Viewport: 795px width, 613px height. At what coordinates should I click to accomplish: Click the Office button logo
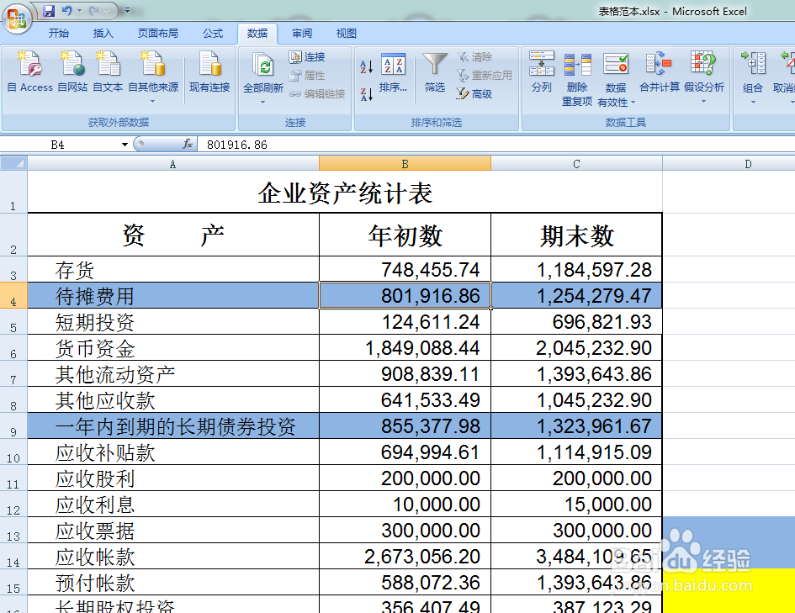point(17,19)
